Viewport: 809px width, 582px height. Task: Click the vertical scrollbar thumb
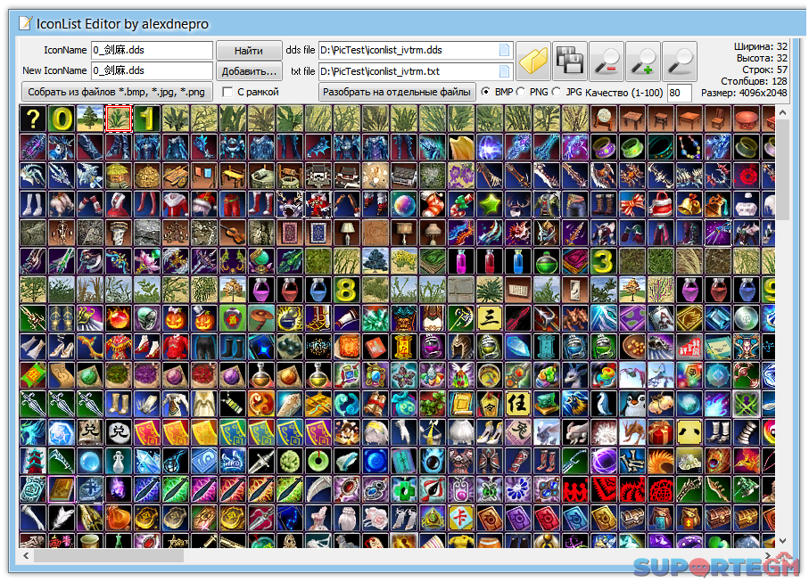tap(782, 169)
